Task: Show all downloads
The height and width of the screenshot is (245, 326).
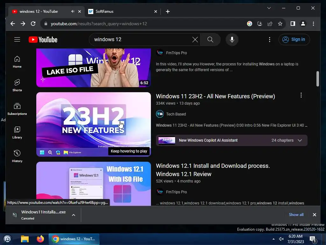Action: pyautogui.click(x=296, y=215)
